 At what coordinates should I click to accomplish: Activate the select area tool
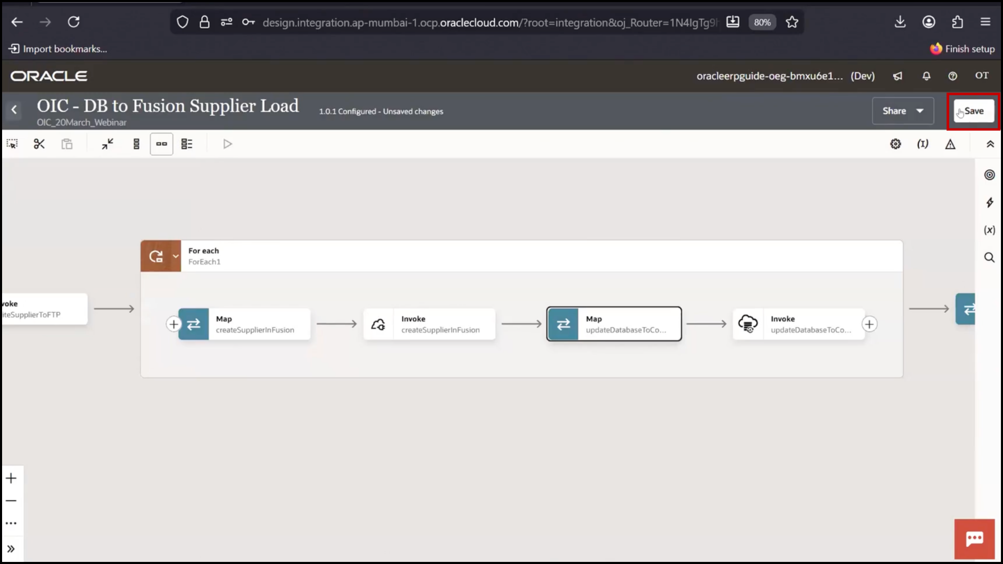[12, 144]
